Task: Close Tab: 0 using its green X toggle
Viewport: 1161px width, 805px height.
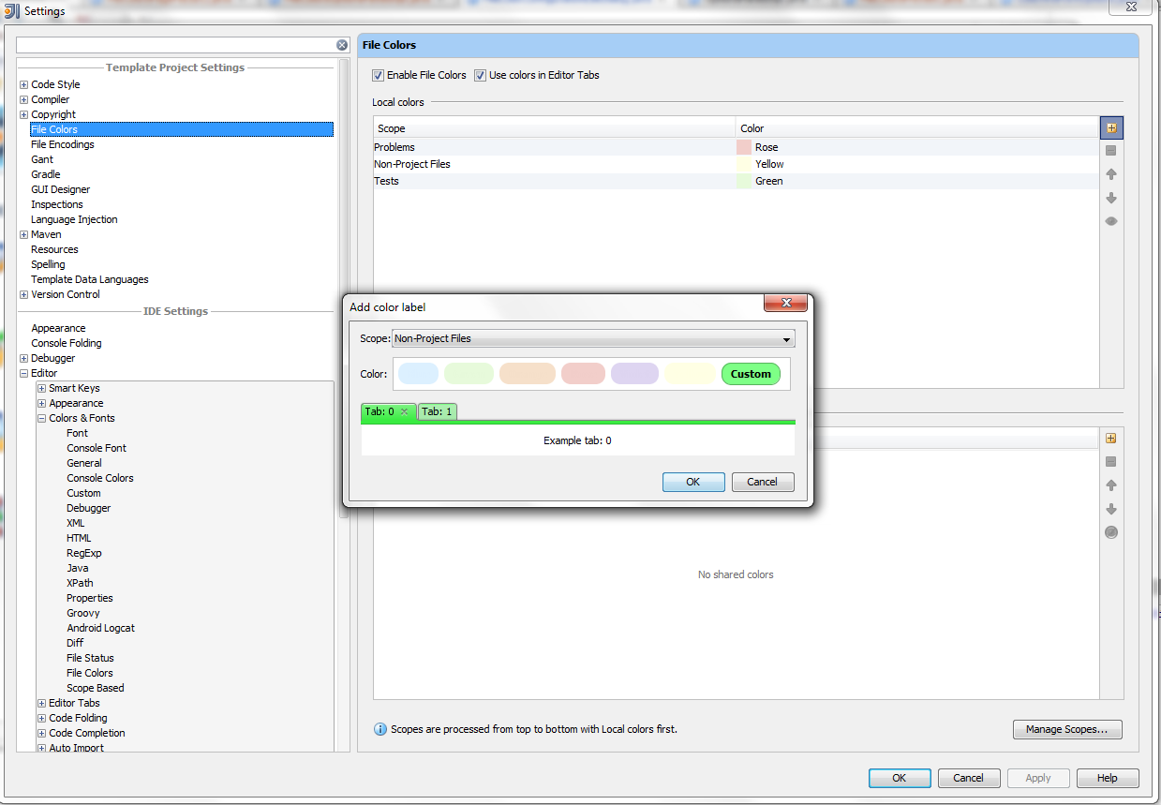Action: click(x=403, y=411)
